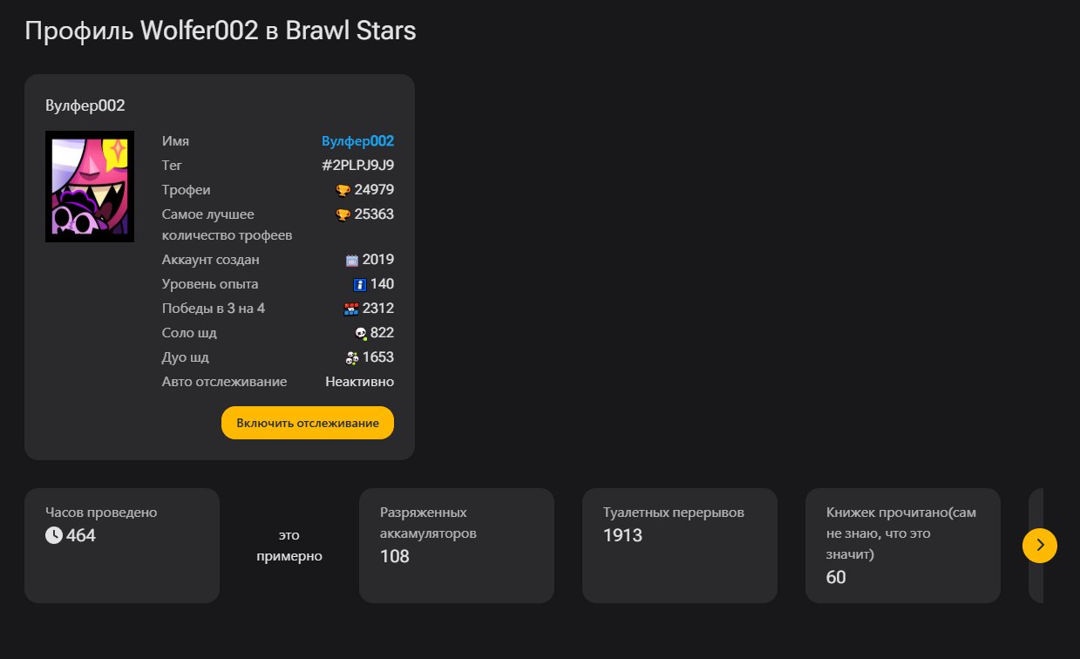Click the Неактивно auto-tracking status
Image resolution: width=1080 pixels, height=659 pixels.
coord(359,382)
